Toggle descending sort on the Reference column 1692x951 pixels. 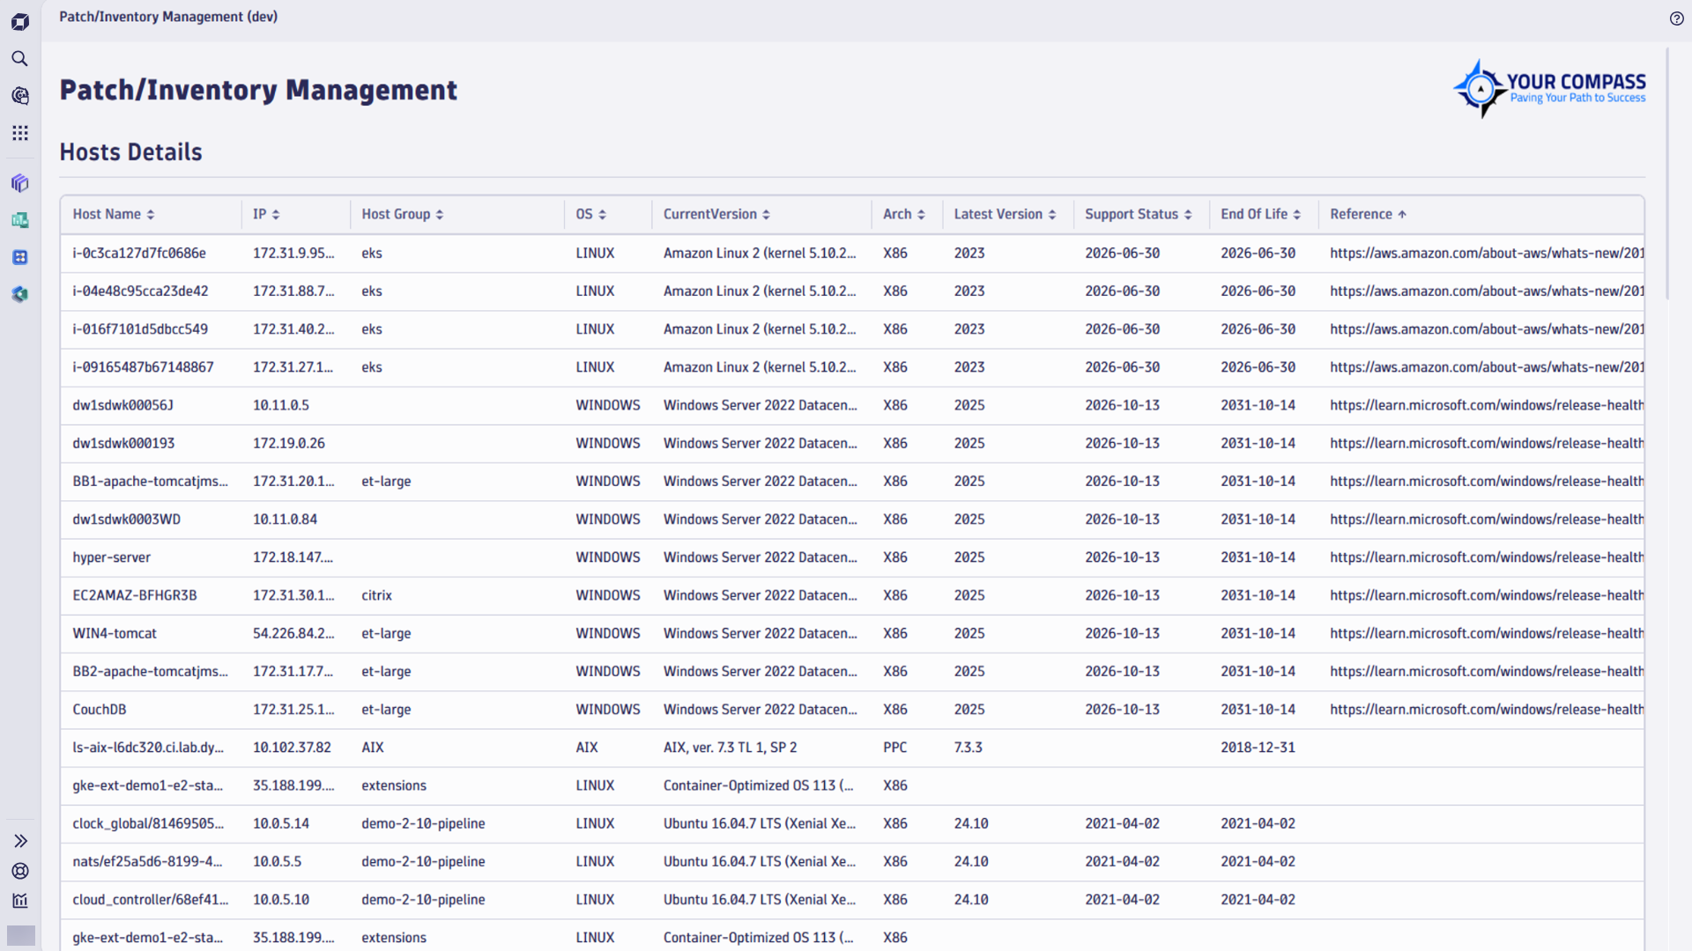(1401, 214)
